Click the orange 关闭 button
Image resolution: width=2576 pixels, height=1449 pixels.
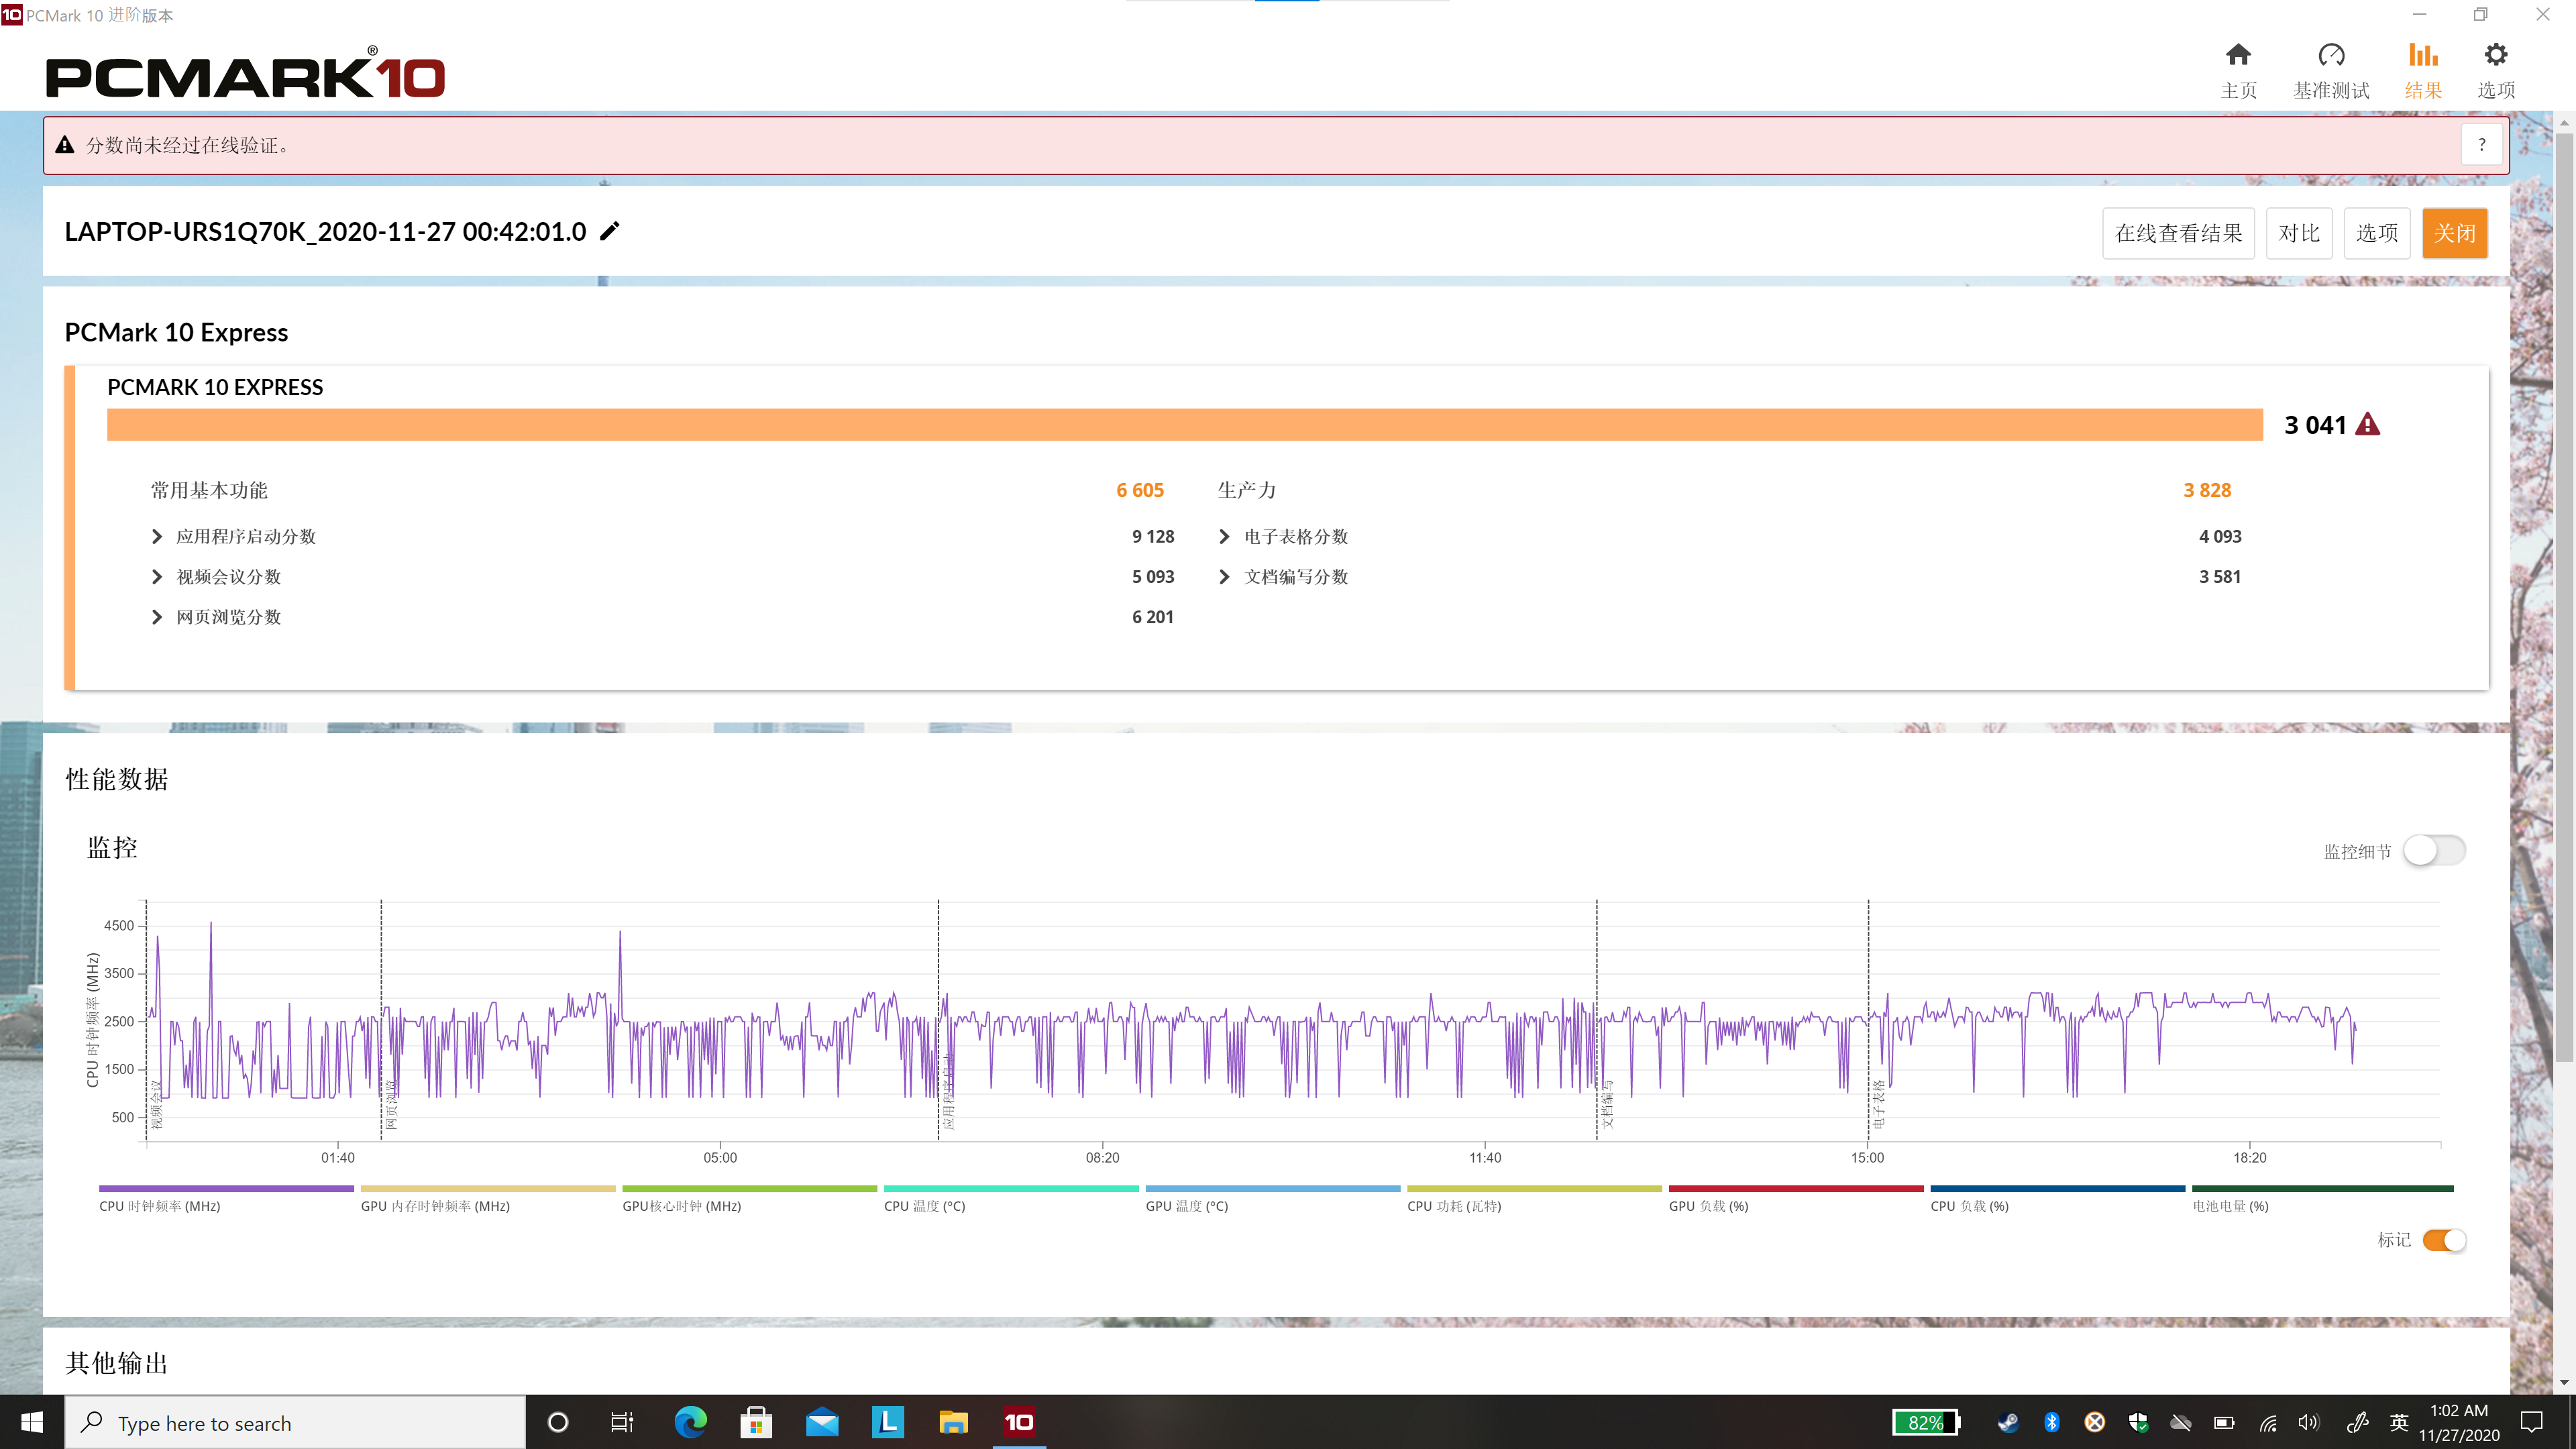(2454, 233)
